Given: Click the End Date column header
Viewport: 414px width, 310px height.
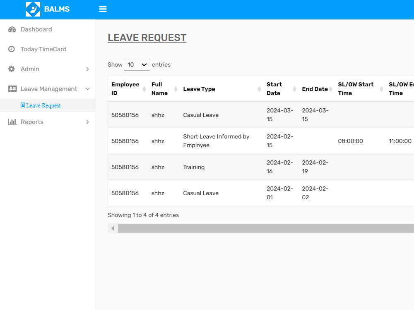Looking at the screenshot, I should click(316, 89).
